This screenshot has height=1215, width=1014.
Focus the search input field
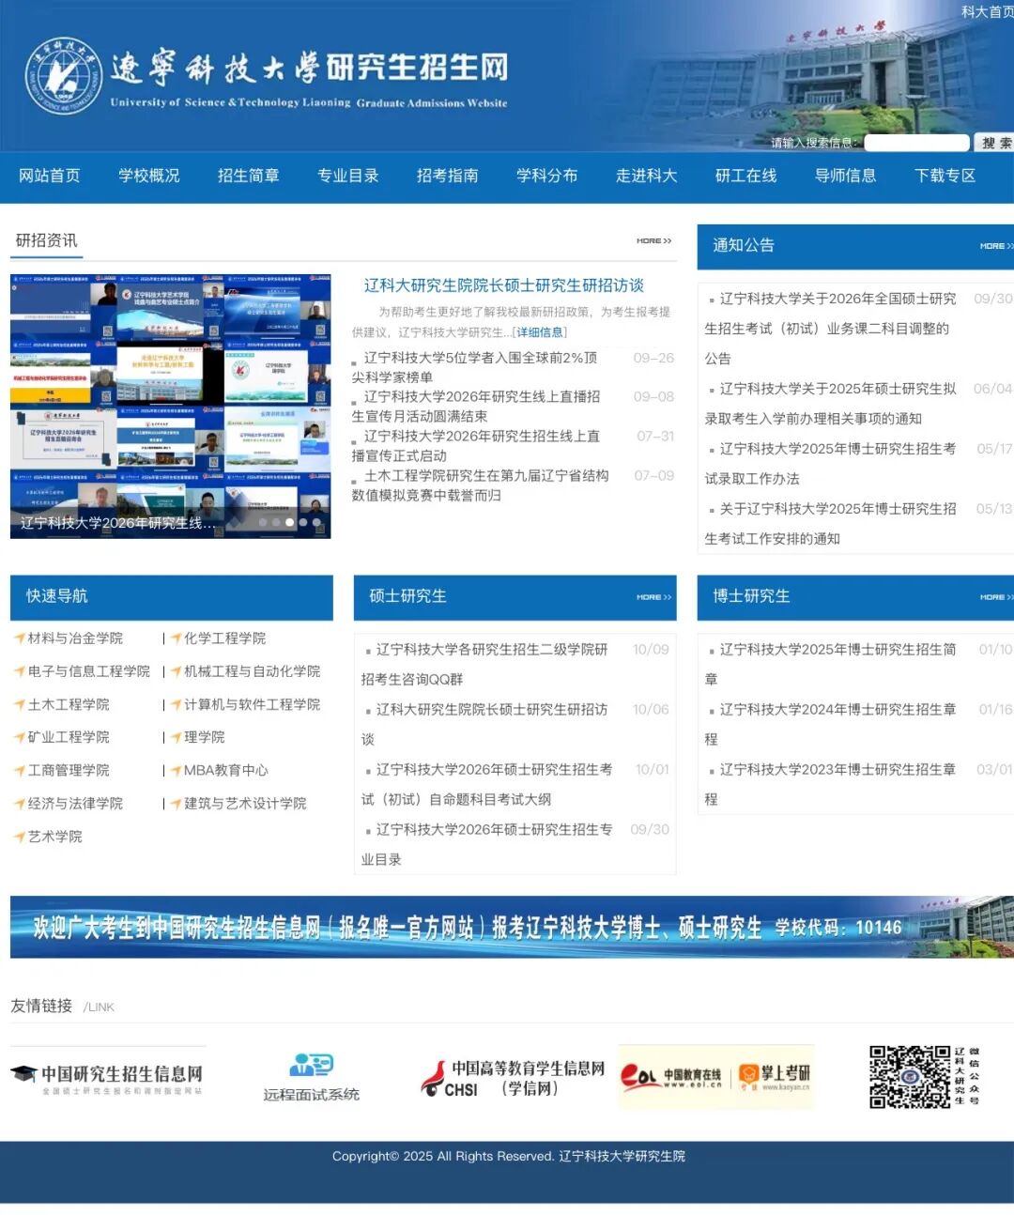click(x=915, y=143)
